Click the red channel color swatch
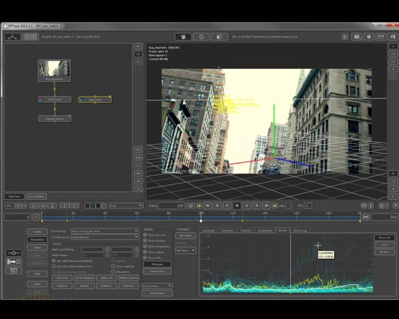The width and height of the screenshot is (399, 319). click(x=87, y=206)
